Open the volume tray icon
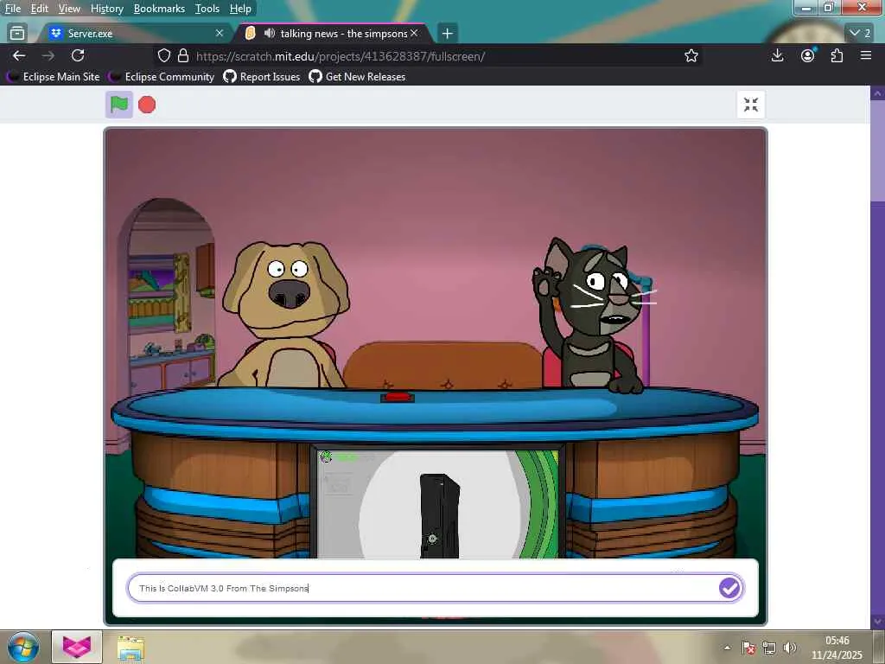885x664 pixels. click(790, 648)
